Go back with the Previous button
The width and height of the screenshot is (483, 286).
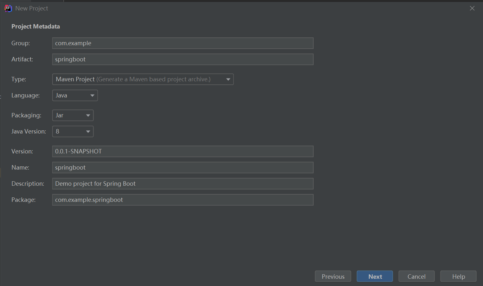(x=333, y=277)
